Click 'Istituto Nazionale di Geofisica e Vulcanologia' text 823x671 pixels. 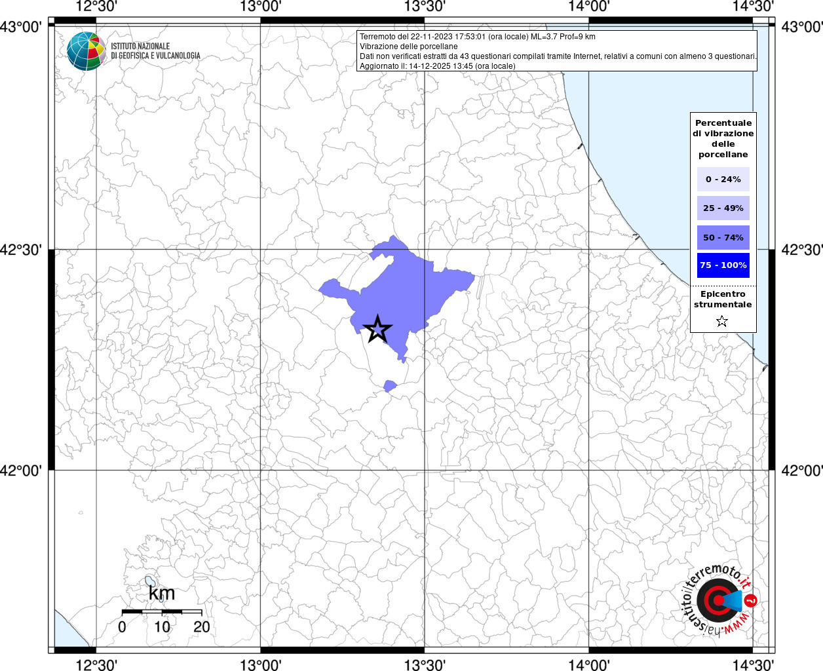(x=155, y=51)
